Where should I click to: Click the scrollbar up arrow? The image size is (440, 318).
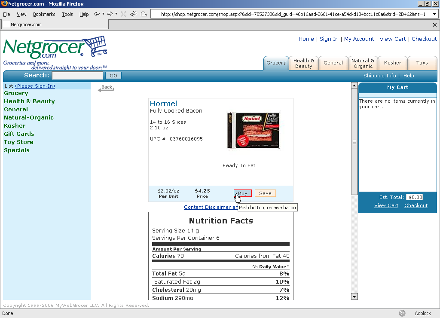(354, 86)
